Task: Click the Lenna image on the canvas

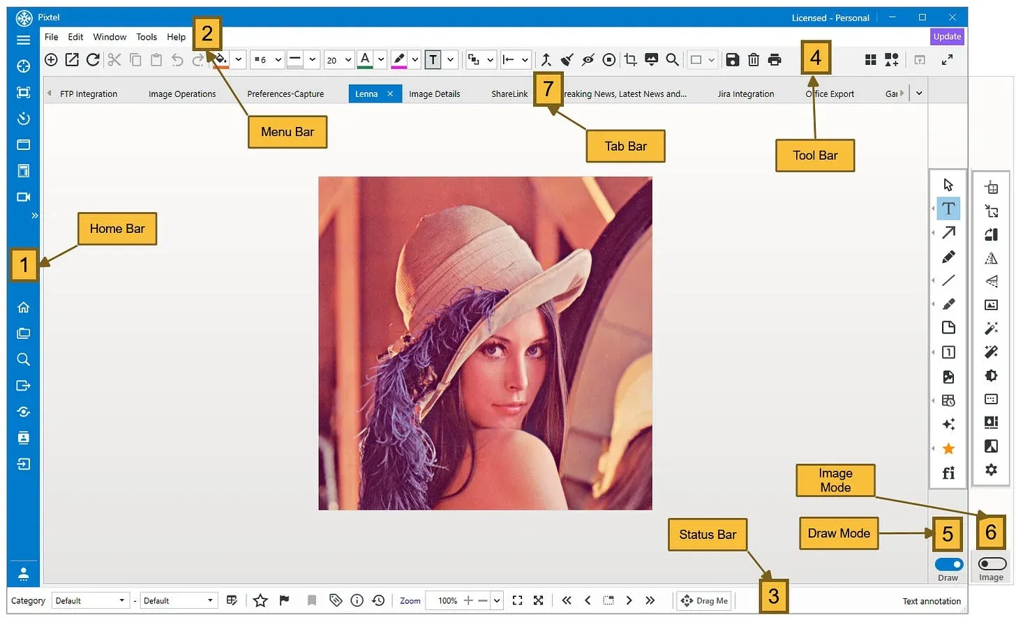Action: pyautogui.click(x=486, y=343)
